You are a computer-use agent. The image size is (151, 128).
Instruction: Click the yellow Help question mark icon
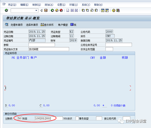(x=114, y=10)
